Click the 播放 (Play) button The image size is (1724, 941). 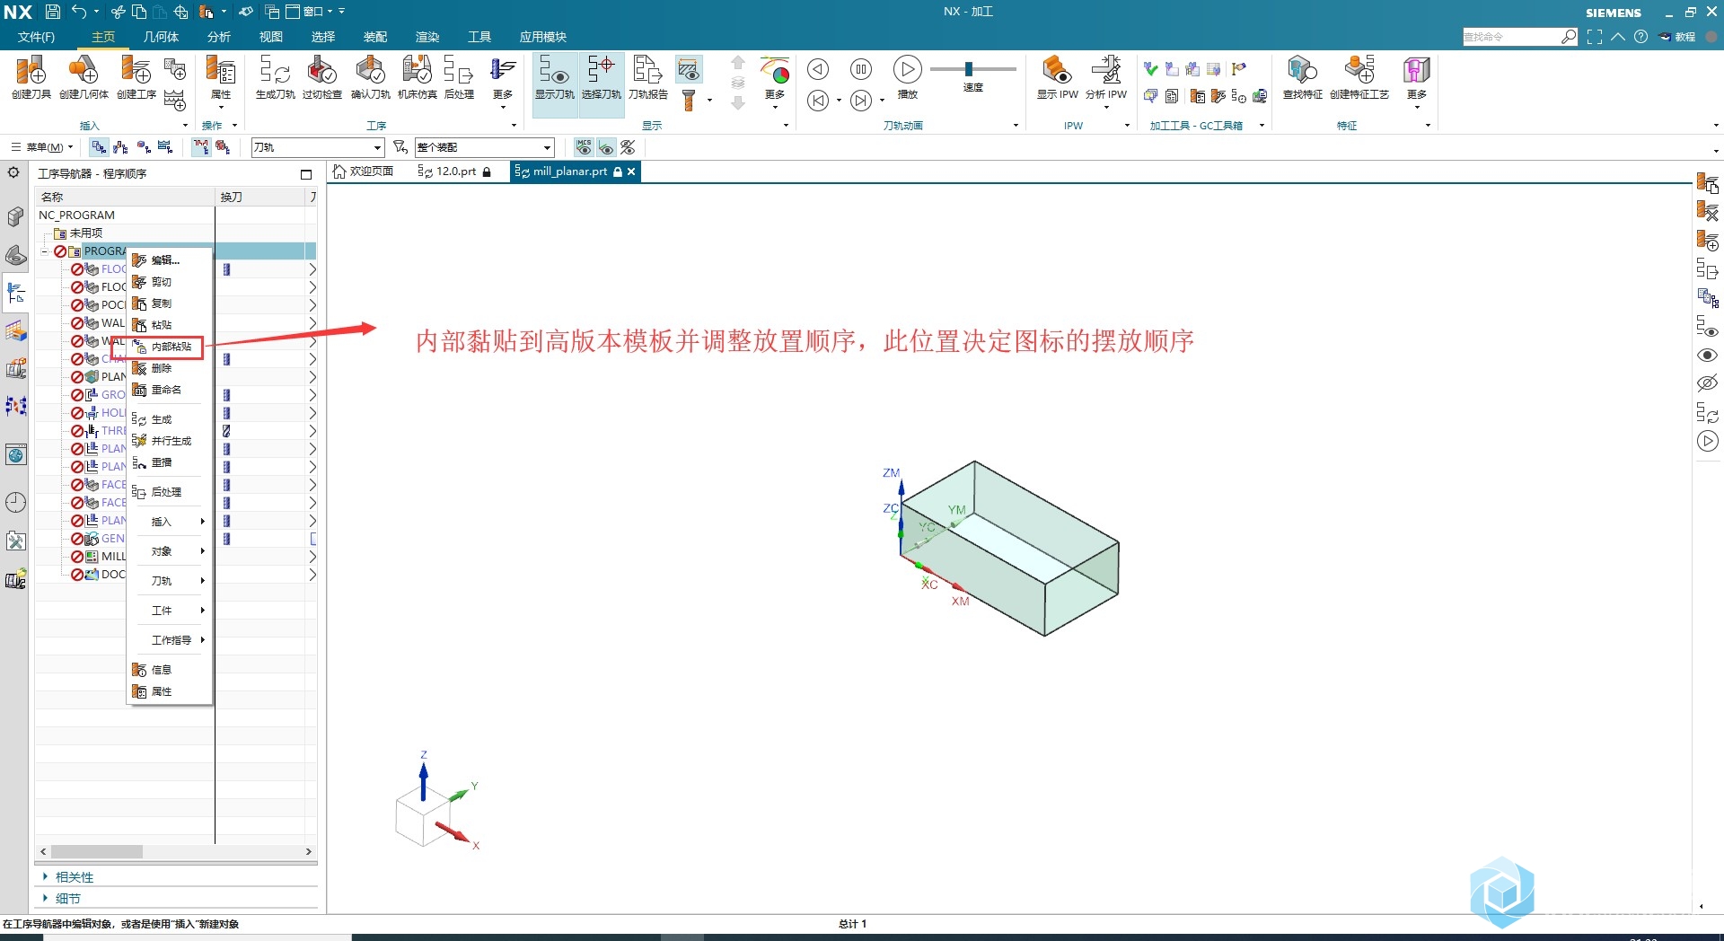[x=907, y=77]
